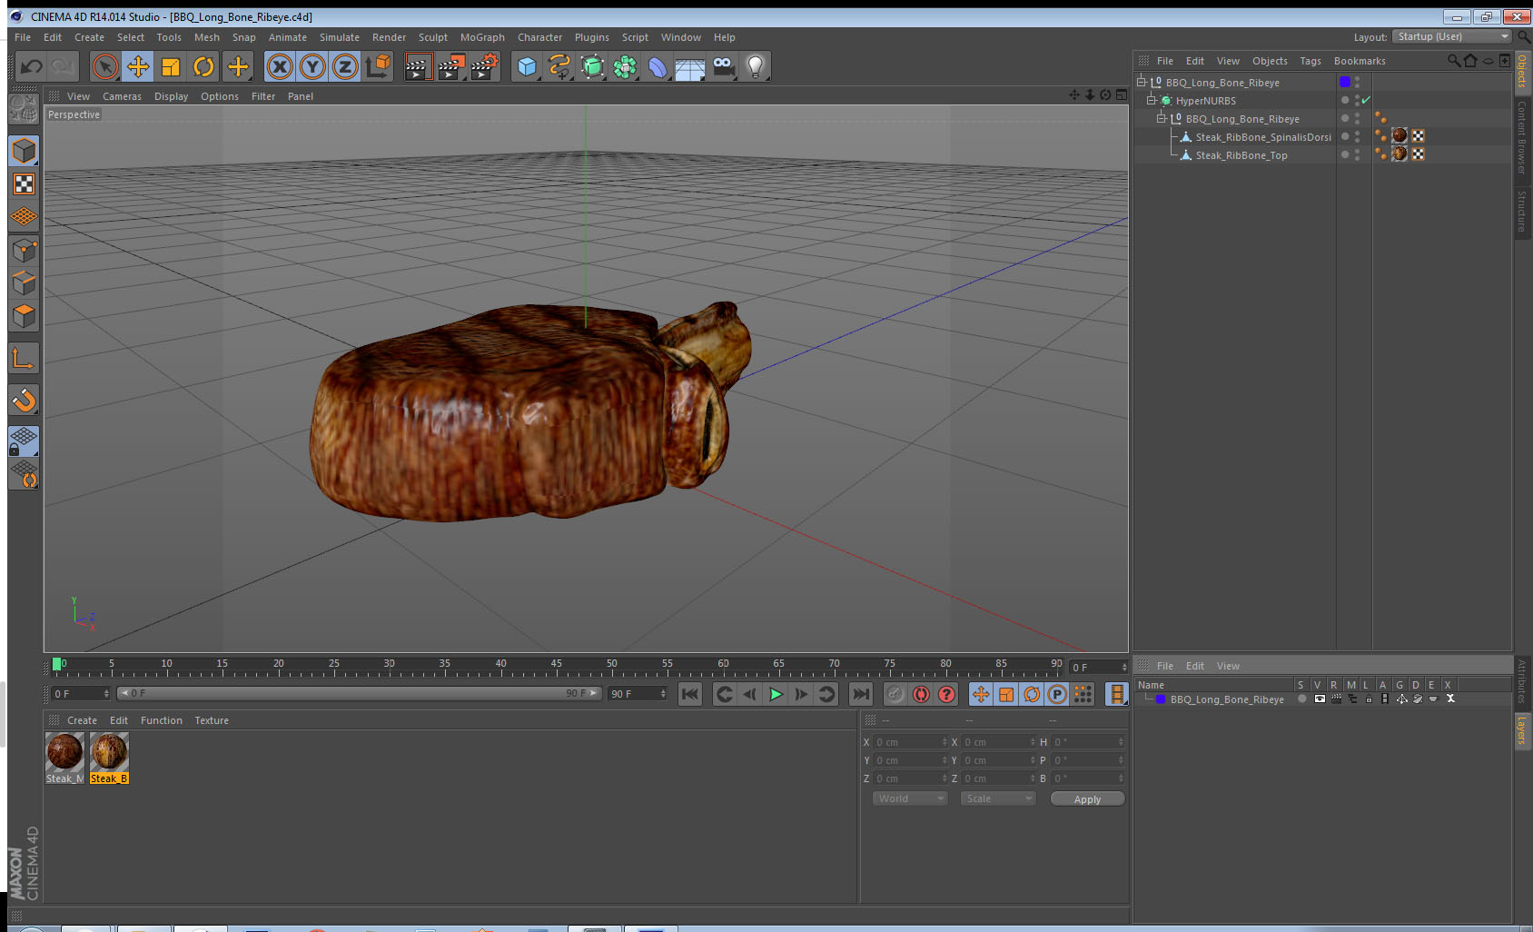Viewport: 1533px width, 932px height.
Task: Activate the Scale tool in top toolbar
Action: (171, 66)
